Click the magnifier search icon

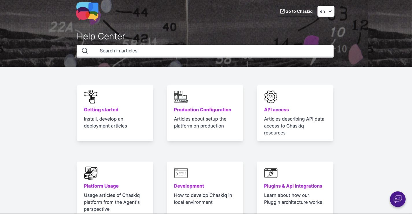85,51
